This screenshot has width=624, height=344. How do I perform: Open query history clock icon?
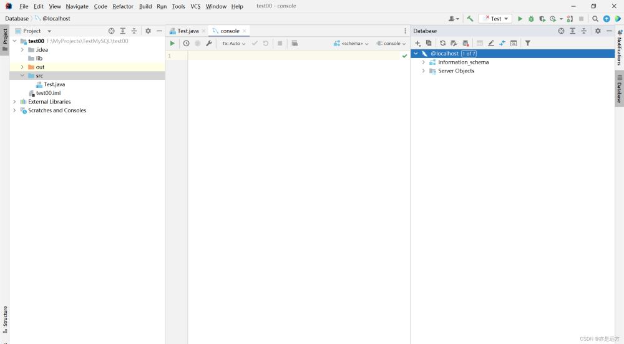tap(186, 44)
